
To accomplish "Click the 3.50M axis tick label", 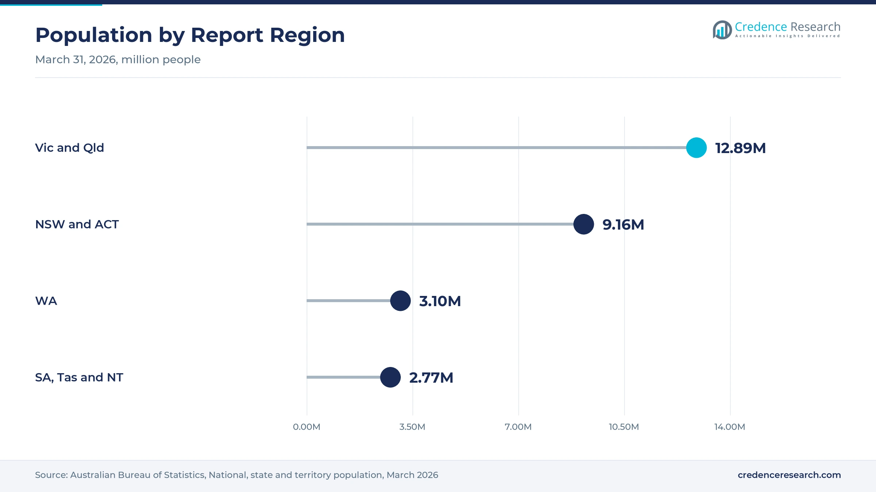I will point(412,427).
